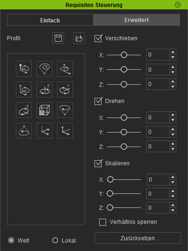Select the spiral motion preset icon
188x251 pixels.
(44, 69)
